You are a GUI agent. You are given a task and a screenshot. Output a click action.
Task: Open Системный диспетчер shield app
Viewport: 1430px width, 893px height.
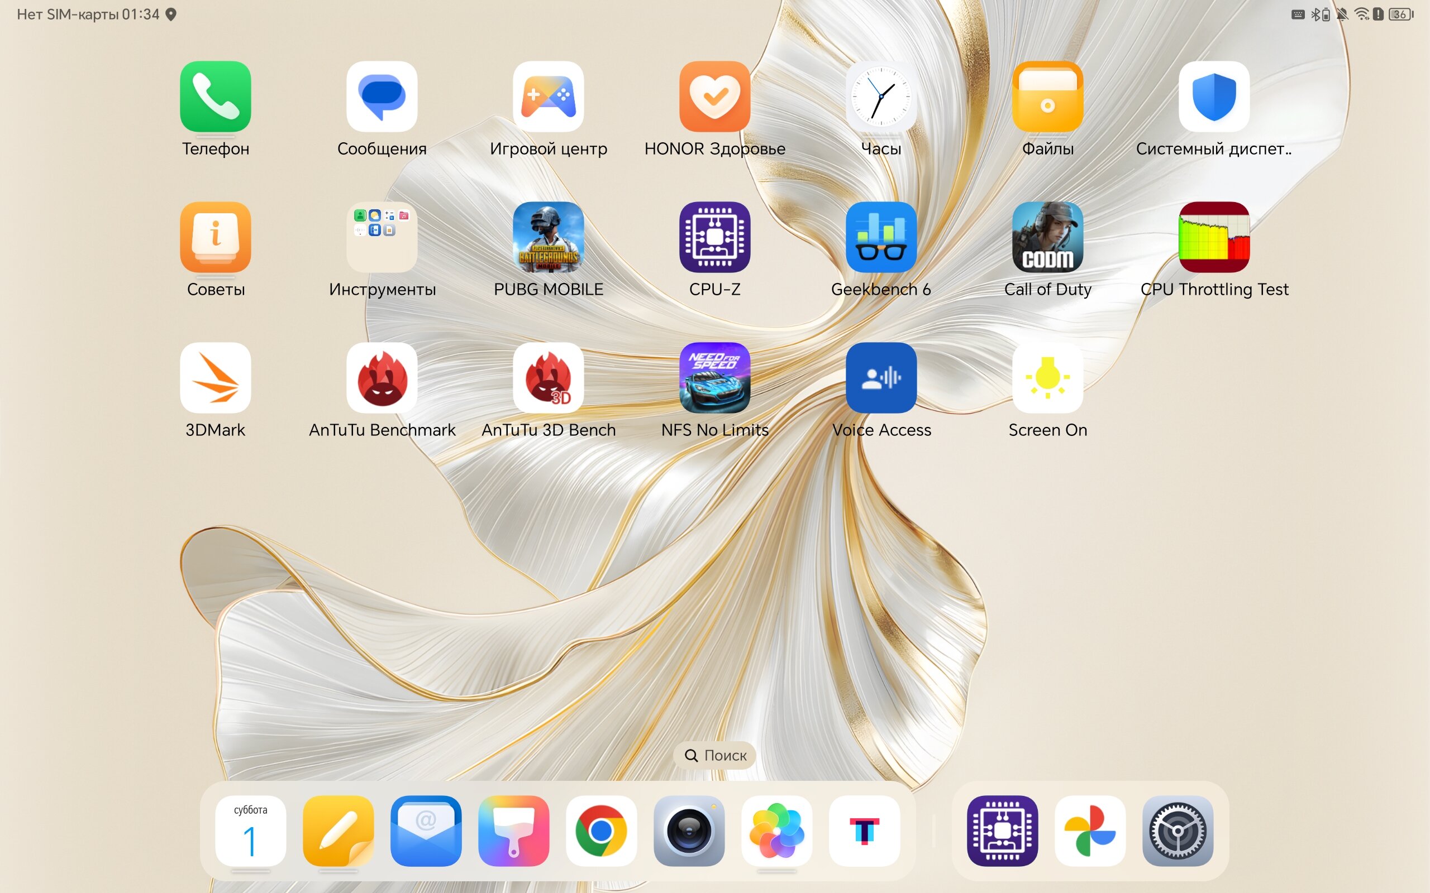click(x=1214, y=96)
